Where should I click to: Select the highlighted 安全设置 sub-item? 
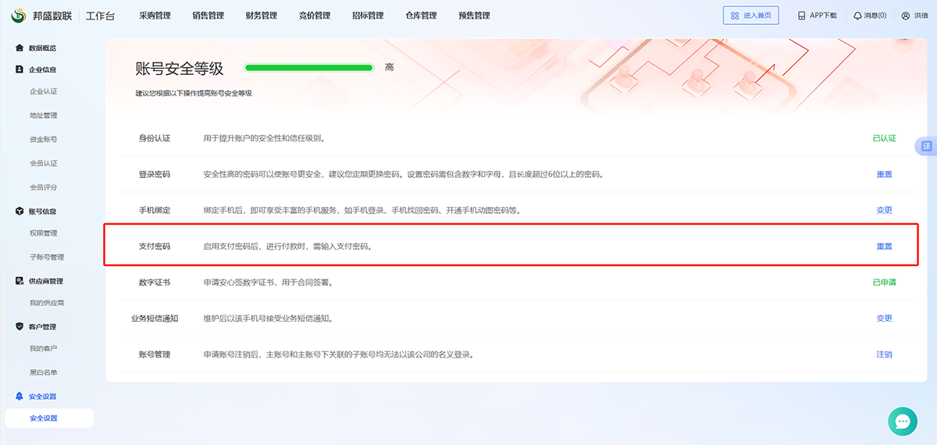point(49,418)
